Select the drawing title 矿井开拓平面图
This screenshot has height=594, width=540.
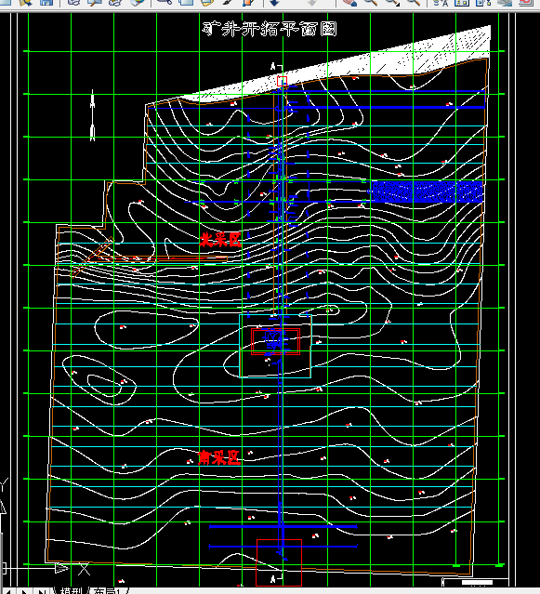coord(270,29)
